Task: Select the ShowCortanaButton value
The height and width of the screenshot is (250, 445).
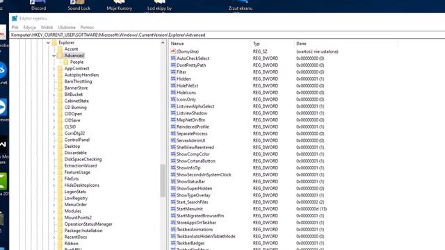Action: [196, 161]
